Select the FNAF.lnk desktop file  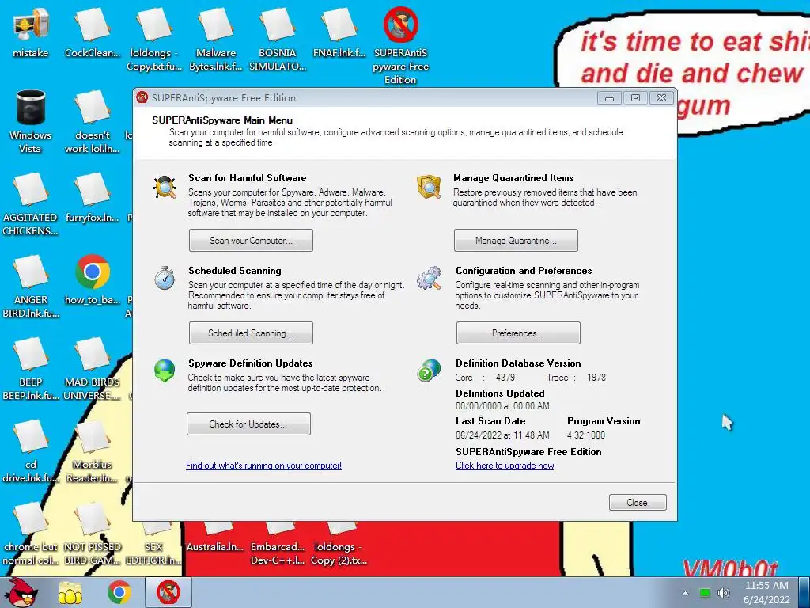point(339,33)
